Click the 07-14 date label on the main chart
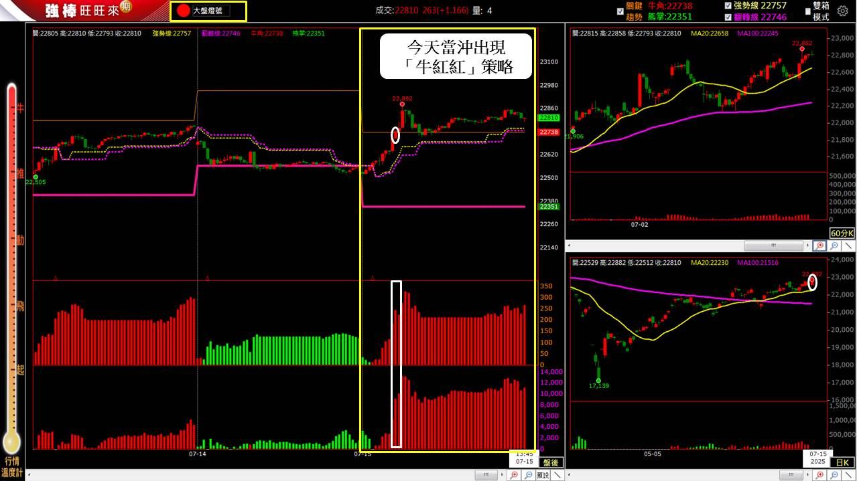857x481 pixels. (x=197, y=454)
